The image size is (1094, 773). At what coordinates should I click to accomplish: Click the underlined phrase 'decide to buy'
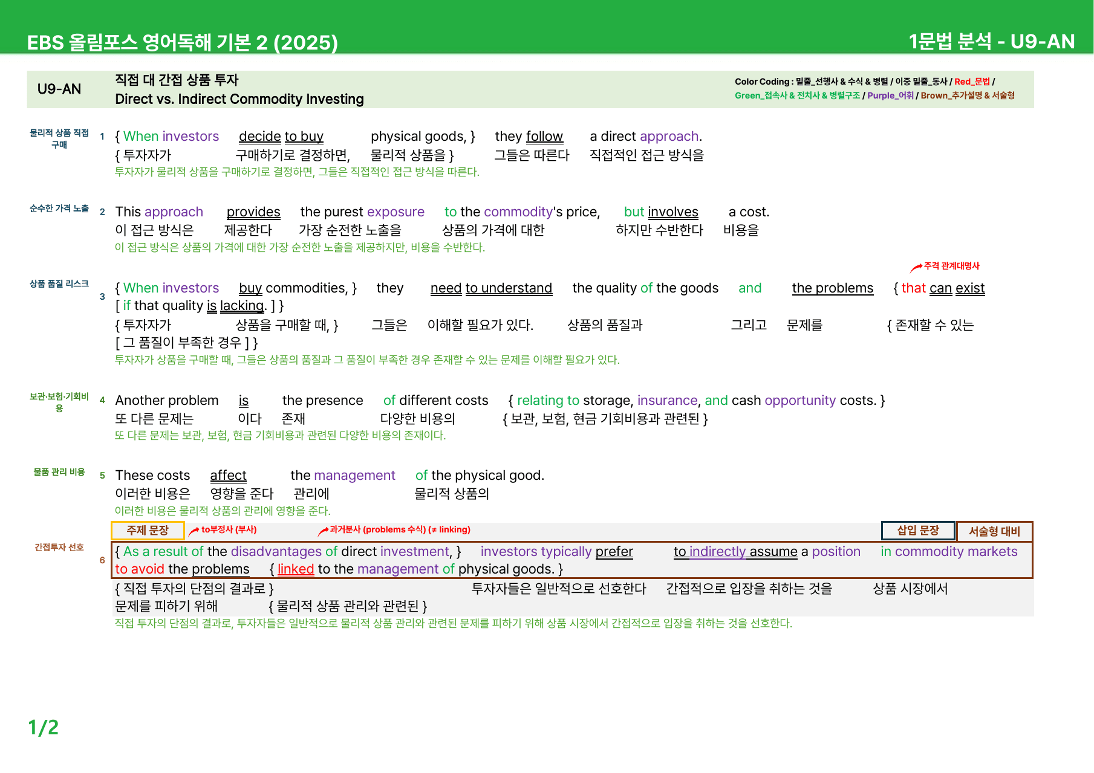(x=281, y=137)
